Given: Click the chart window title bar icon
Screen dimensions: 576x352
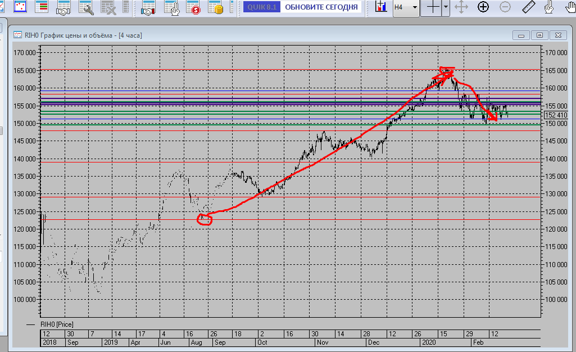Looking at the screenshot, I should (x=17, y=35).
